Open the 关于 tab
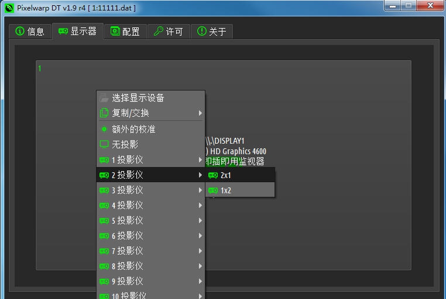The image size is (446, 299). point(211,32)
